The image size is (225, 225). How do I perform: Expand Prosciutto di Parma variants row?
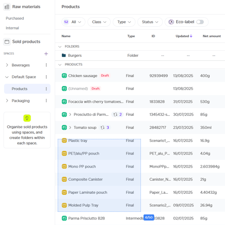click(x=70, y=114)
